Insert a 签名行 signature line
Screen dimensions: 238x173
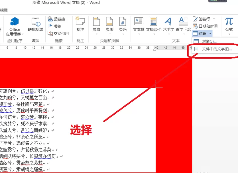(202, 19)
